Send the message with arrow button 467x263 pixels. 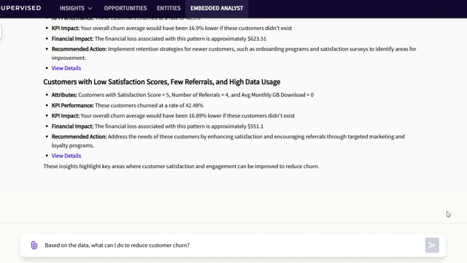[432, 245]
